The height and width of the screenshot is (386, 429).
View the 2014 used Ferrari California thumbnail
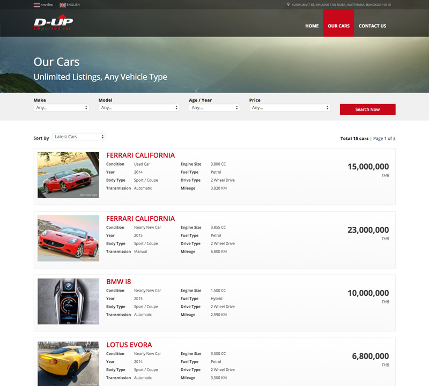[x=69, y=175]
